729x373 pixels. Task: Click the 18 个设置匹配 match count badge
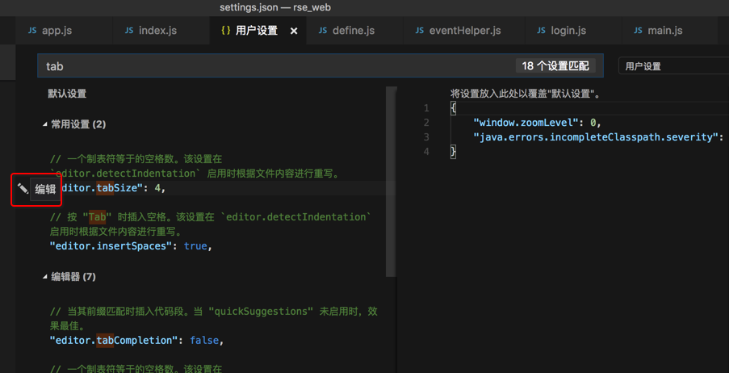(555, 66)
